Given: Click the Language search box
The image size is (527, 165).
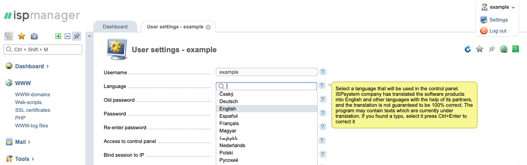Looking at the screenshot, I should [267, 86].
